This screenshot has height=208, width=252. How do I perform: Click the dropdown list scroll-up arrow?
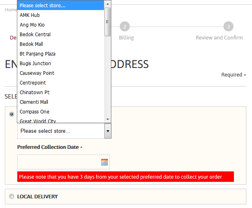pyautogui.click(x=107, y=4)
